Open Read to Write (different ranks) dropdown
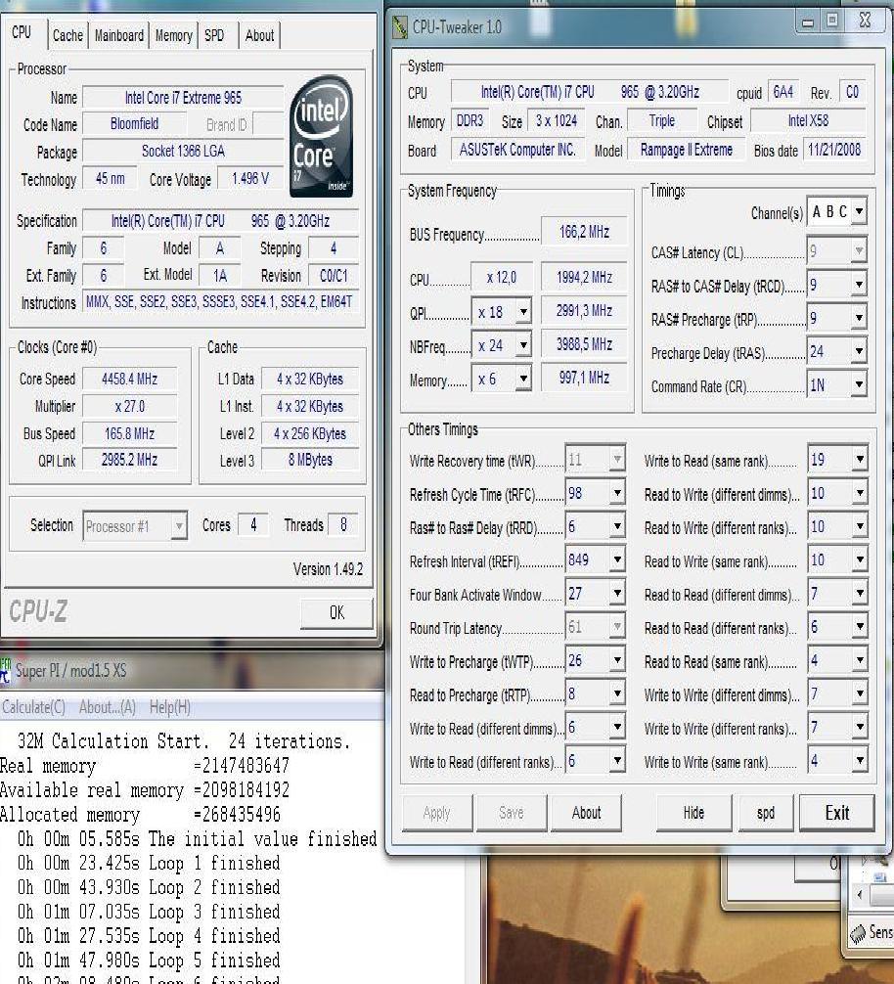Viewport: 894px width, 984px height. point(860,527)
